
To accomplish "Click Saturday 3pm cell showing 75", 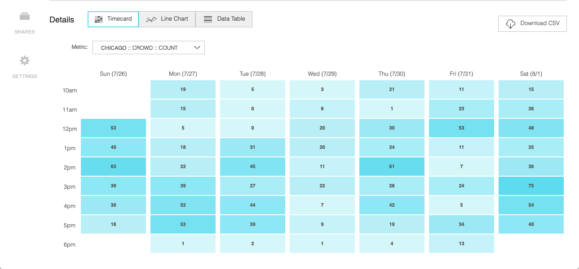I will (531, 186).
